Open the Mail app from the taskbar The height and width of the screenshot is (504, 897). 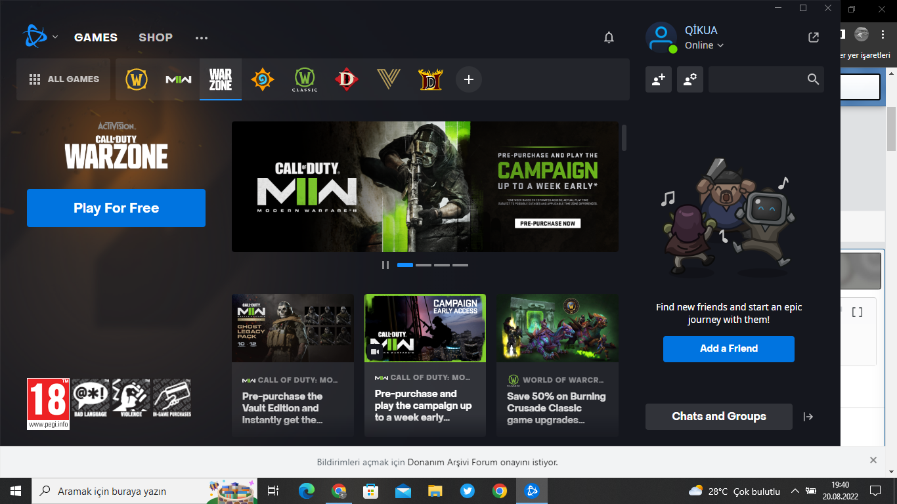[403, 491]
